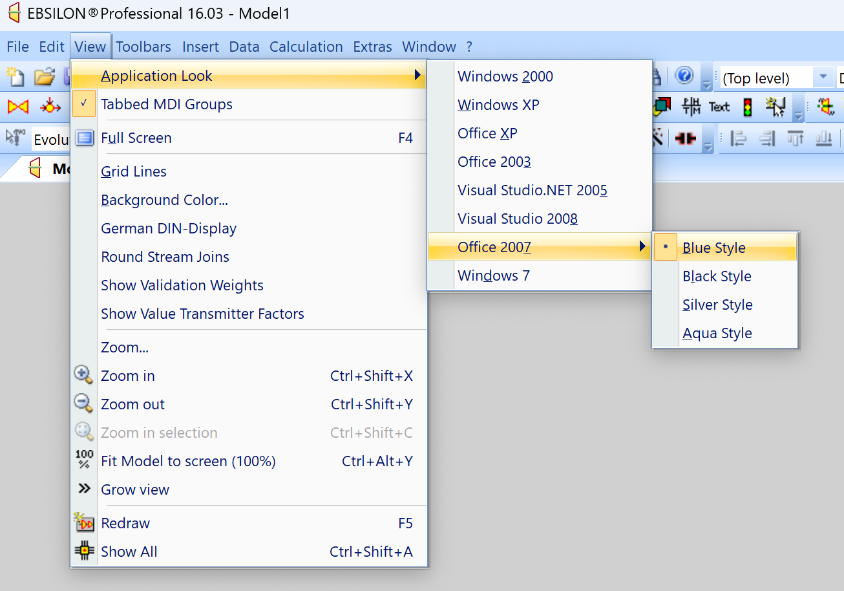Open the Extras menu
Image resolution: width=844 pixels, height=591 pixels.
372,47
